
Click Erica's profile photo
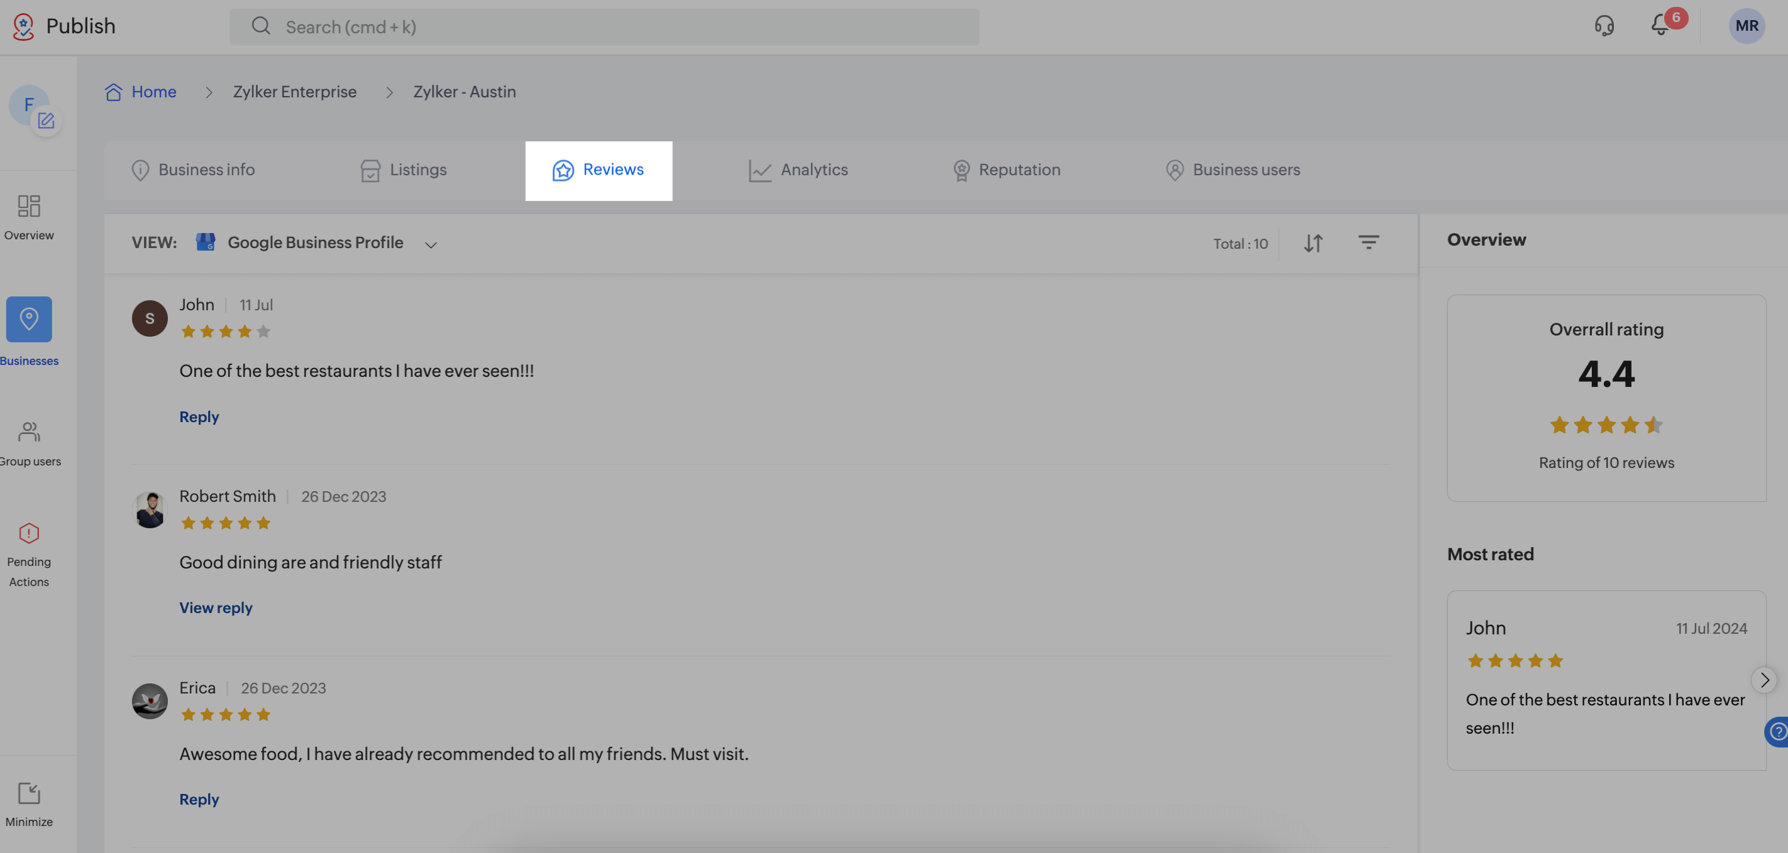pyautogui.click(x=150, y=701)
